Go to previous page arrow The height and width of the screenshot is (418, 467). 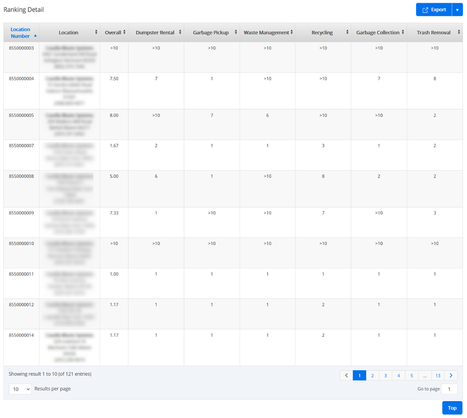pos(346,376)
